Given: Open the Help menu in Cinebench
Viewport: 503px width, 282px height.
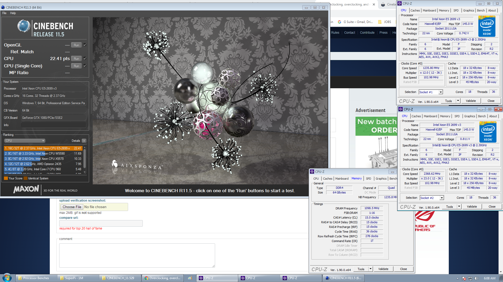Looking at the screenshot, I should click(13, 13).
